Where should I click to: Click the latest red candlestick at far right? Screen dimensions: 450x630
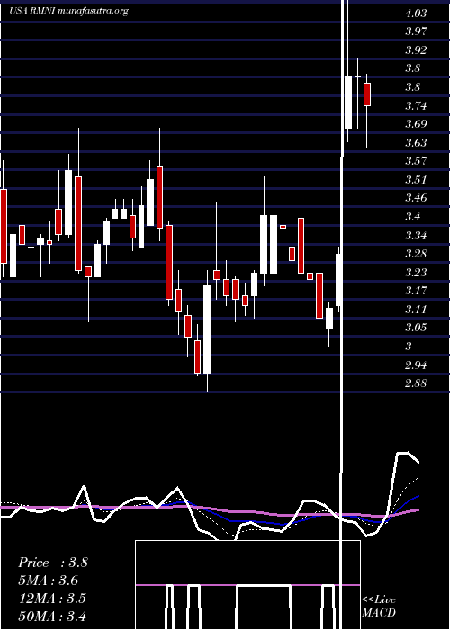[367, 94]
